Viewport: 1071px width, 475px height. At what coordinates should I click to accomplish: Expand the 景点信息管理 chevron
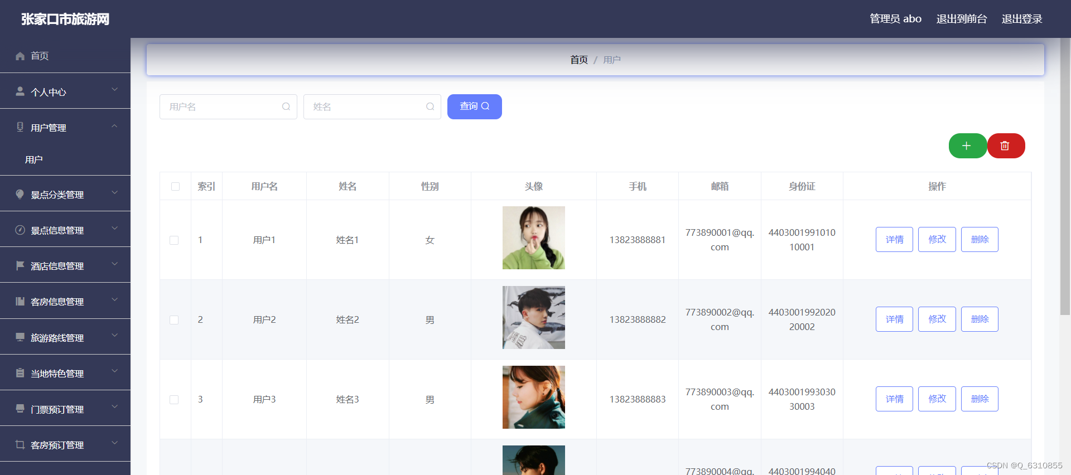coord(114,229)
